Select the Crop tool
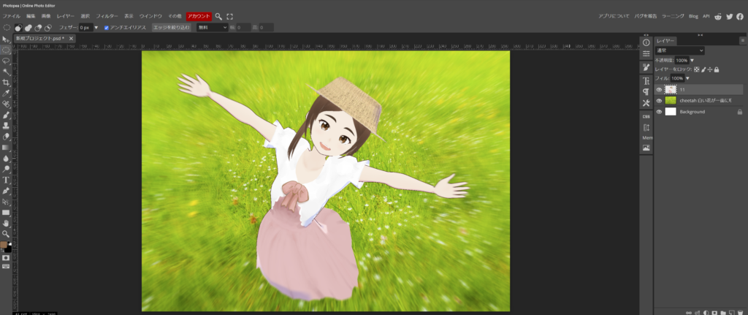The height and width of the screenshot is (315, 748). point(6,83)
